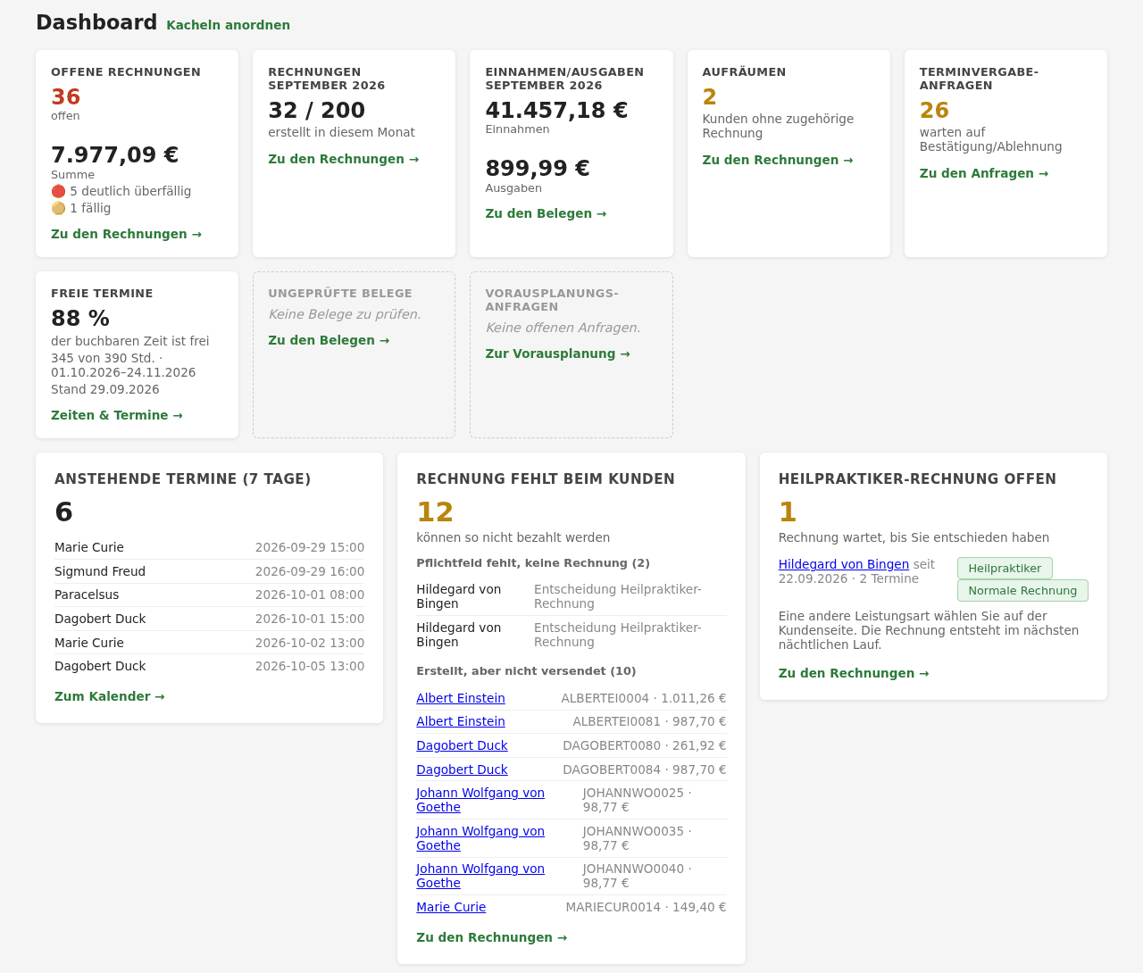Viewport: 1143px width, 973px height.
Task: Open 'Zu den Belegen' in Einnahmen/Ausgaben tile
Action: tap(546, 213)
